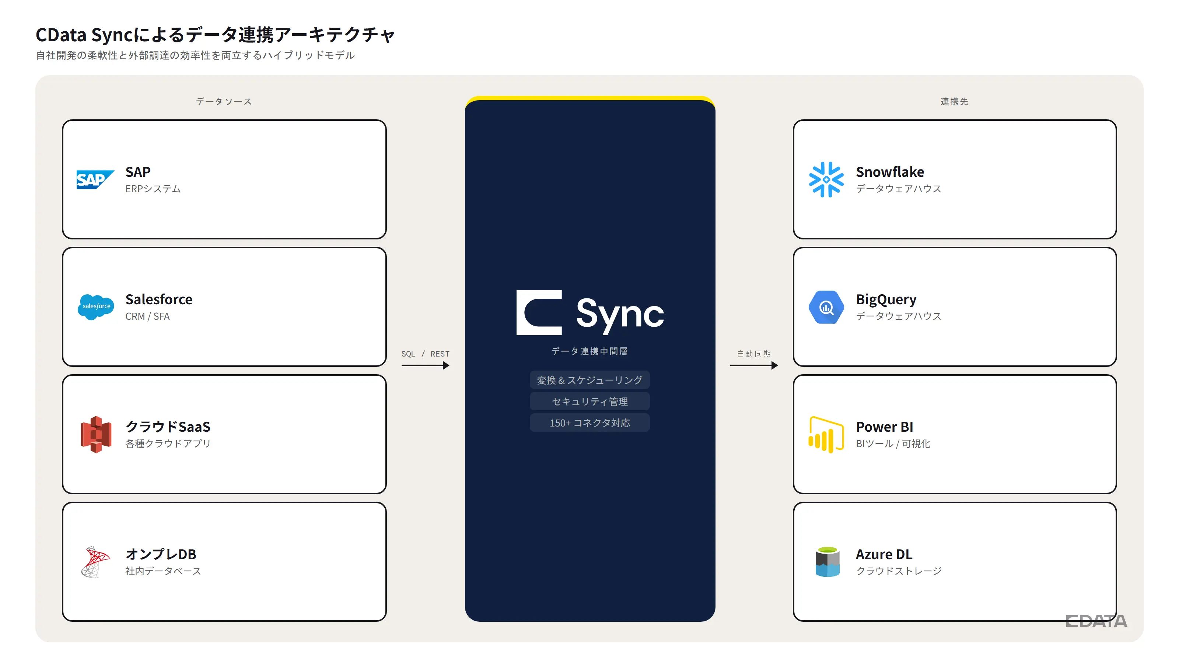The image size is (1179, 663).
Task: Click the Azure DL storage bucket icon
Action: [x=827, y=562]
